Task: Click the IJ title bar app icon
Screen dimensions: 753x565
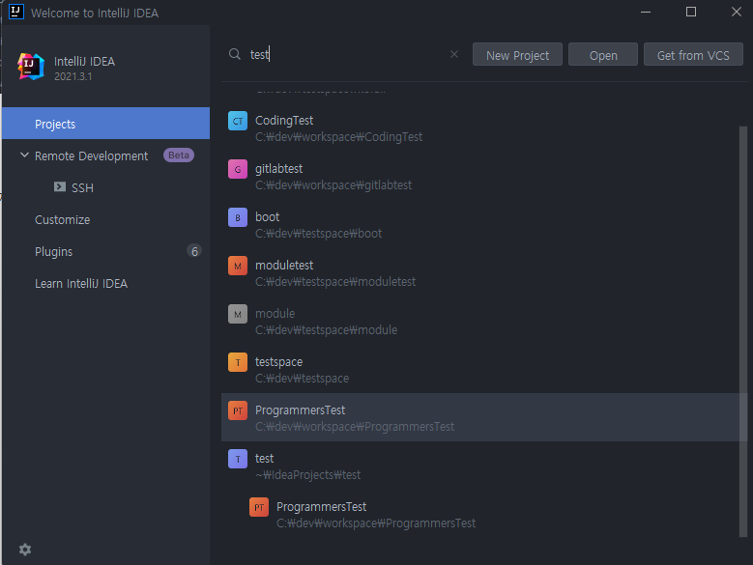Action: 16,12
